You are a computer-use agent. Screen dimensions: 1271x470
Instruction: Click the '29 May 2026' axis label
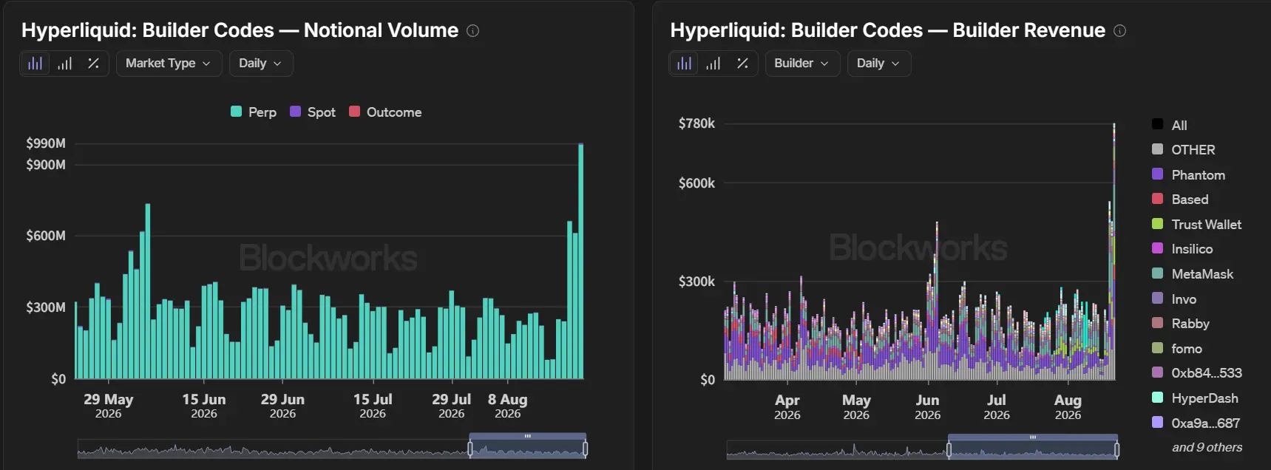coord(109,406)
